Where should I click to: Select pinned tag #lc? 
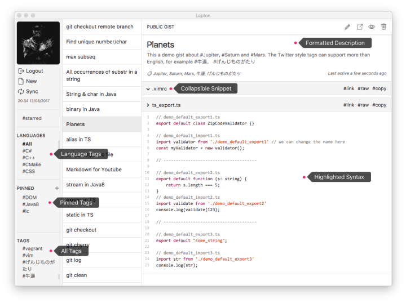[x=26, y=211]
